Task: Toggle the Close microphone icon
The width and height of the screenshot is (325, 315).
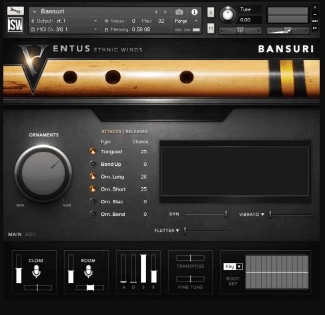Action: click(x=36, y=272)
